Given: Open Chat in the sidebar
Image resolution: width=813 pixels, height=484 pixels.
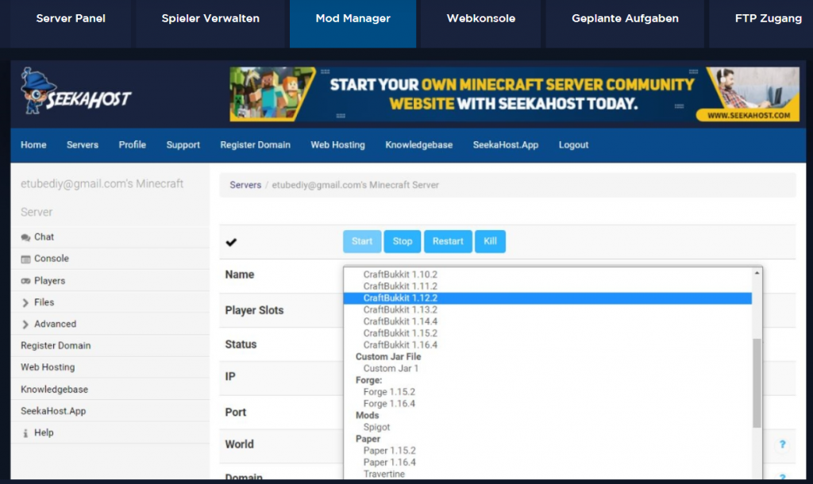Looking at the screenshot, I should (x=44, y=237).
